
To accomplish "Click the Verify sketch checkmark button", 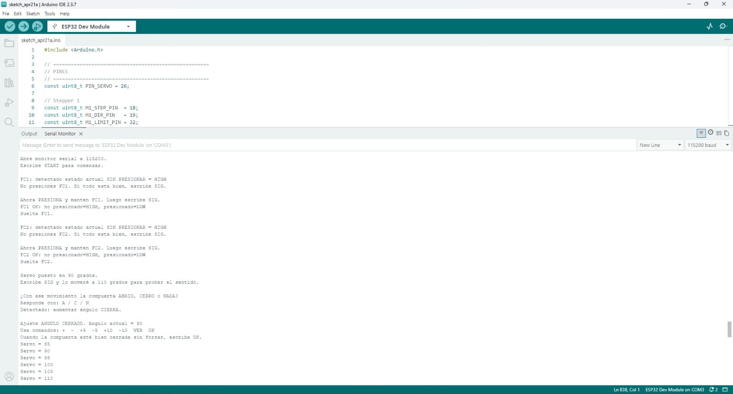I will (10, 27).
